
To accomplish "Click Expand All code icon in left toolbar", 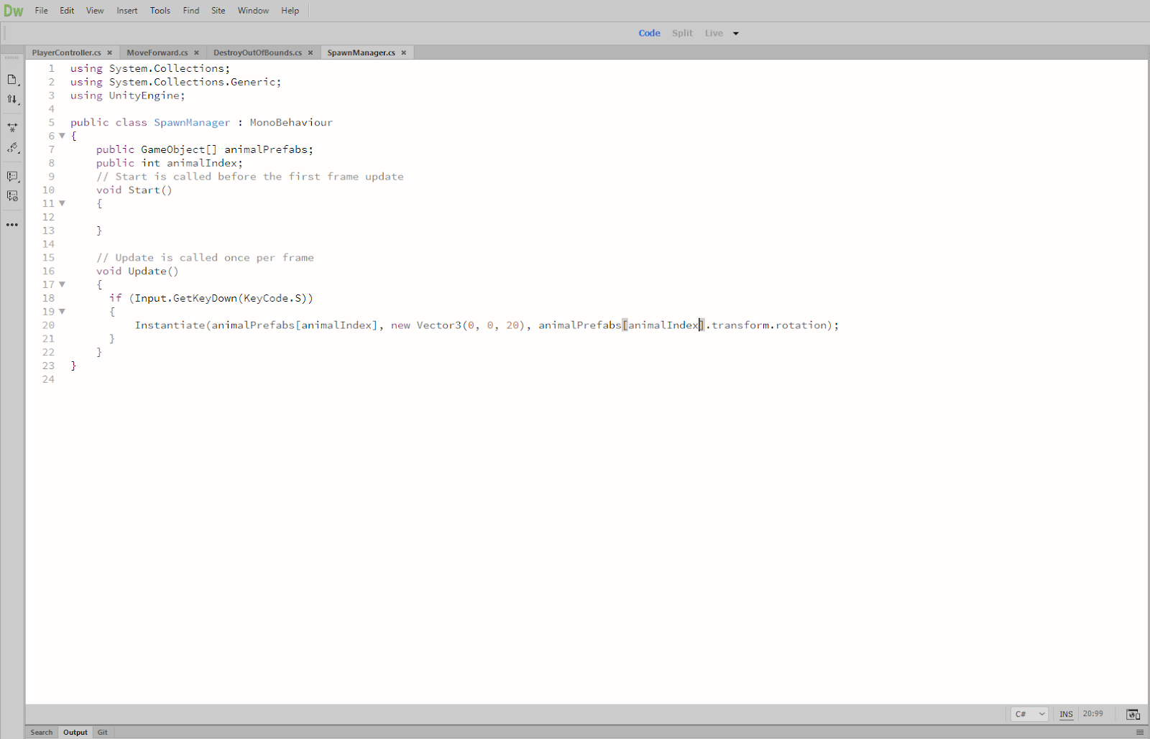I will coord(12,128).
